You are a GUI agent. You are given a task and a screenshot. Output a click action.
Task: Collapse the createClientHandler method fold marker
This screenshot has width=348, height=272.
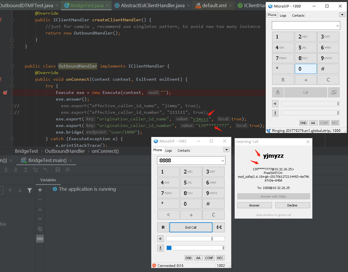point(12,20)
